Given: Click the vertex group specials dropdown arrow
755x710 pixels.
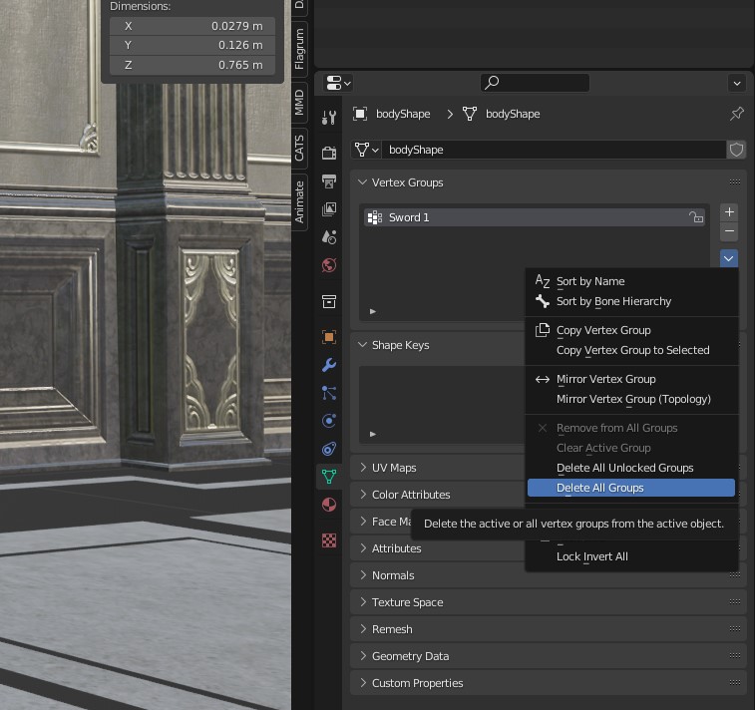Looking at the screenshot, I should pyautogui.click(x=729, y=258).
